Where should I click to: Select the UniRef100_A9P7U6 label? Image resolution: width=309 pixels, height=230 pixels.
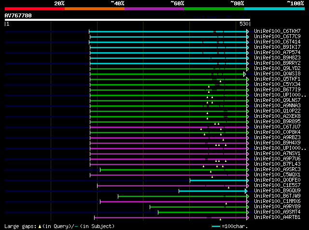(277, 159)
